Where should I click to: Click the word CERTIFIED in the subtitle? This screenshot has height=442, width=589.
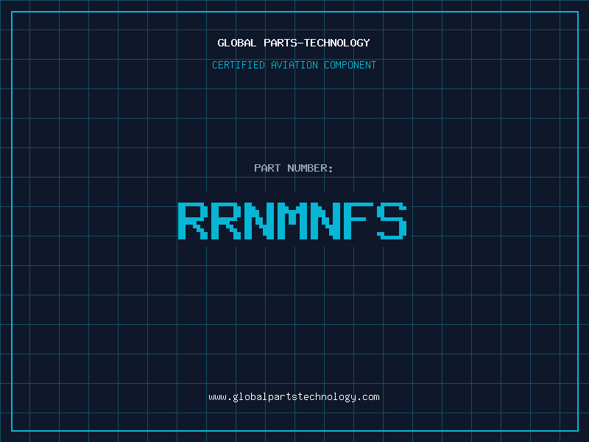[239, 65]
